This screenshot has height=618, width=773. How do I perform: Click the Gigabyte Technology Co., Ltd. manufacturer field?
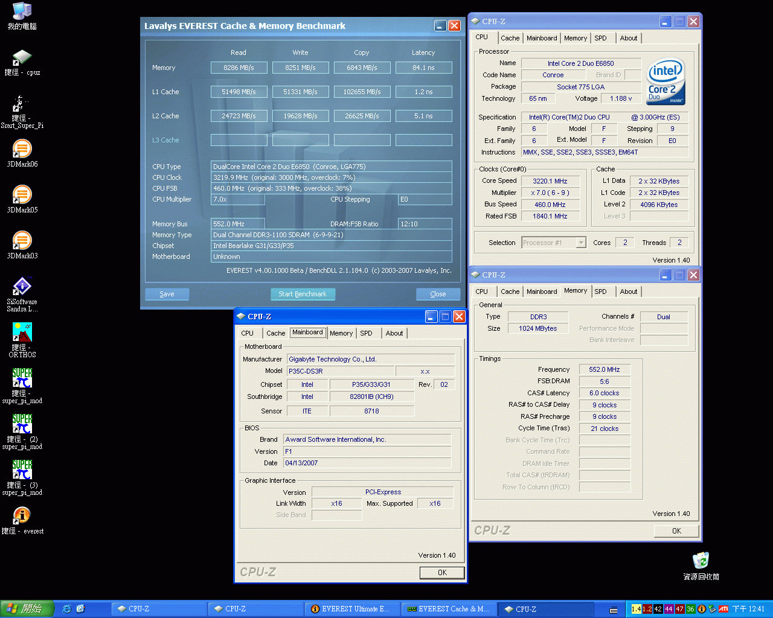pyautogui.click(x=370, y=359)
